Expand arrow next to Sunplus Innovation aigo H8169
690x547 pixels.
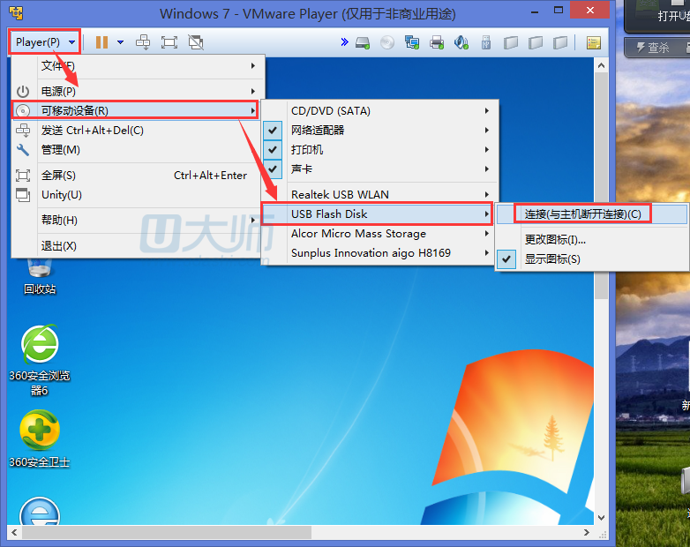coord(487,253)
